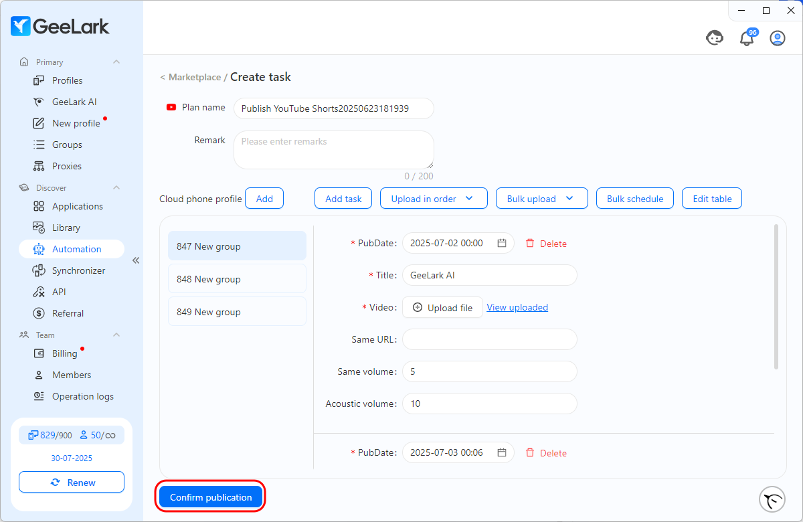
Task: Open Profiles in the sidebar
Action: 67,80
